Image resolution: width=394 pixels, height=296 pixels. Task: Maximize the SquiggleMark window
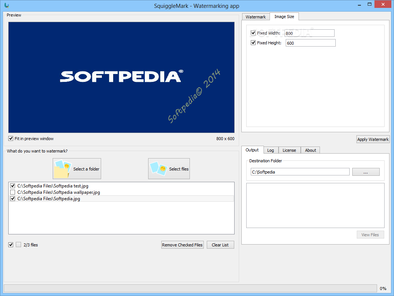pyautogui.click(x=369, y=4)
